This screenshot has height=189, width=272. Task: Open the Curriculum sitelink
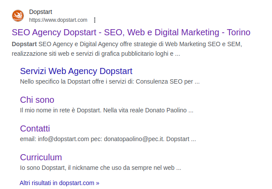(x=41, y=157)
